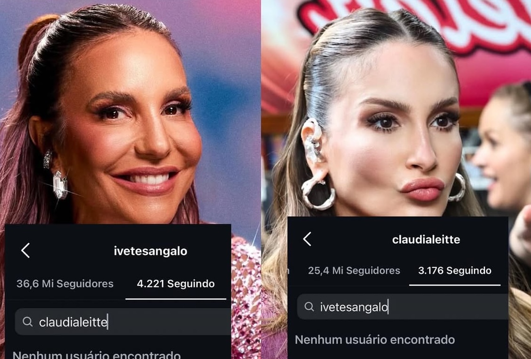Open the photo of the woman wearing hoop earrings

pyautogui.click(x=396, y=108)
